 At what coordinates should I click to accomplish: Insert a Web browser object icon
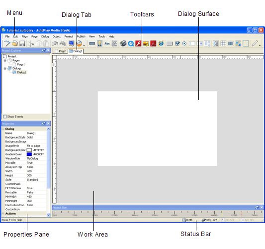pos(161,44)
